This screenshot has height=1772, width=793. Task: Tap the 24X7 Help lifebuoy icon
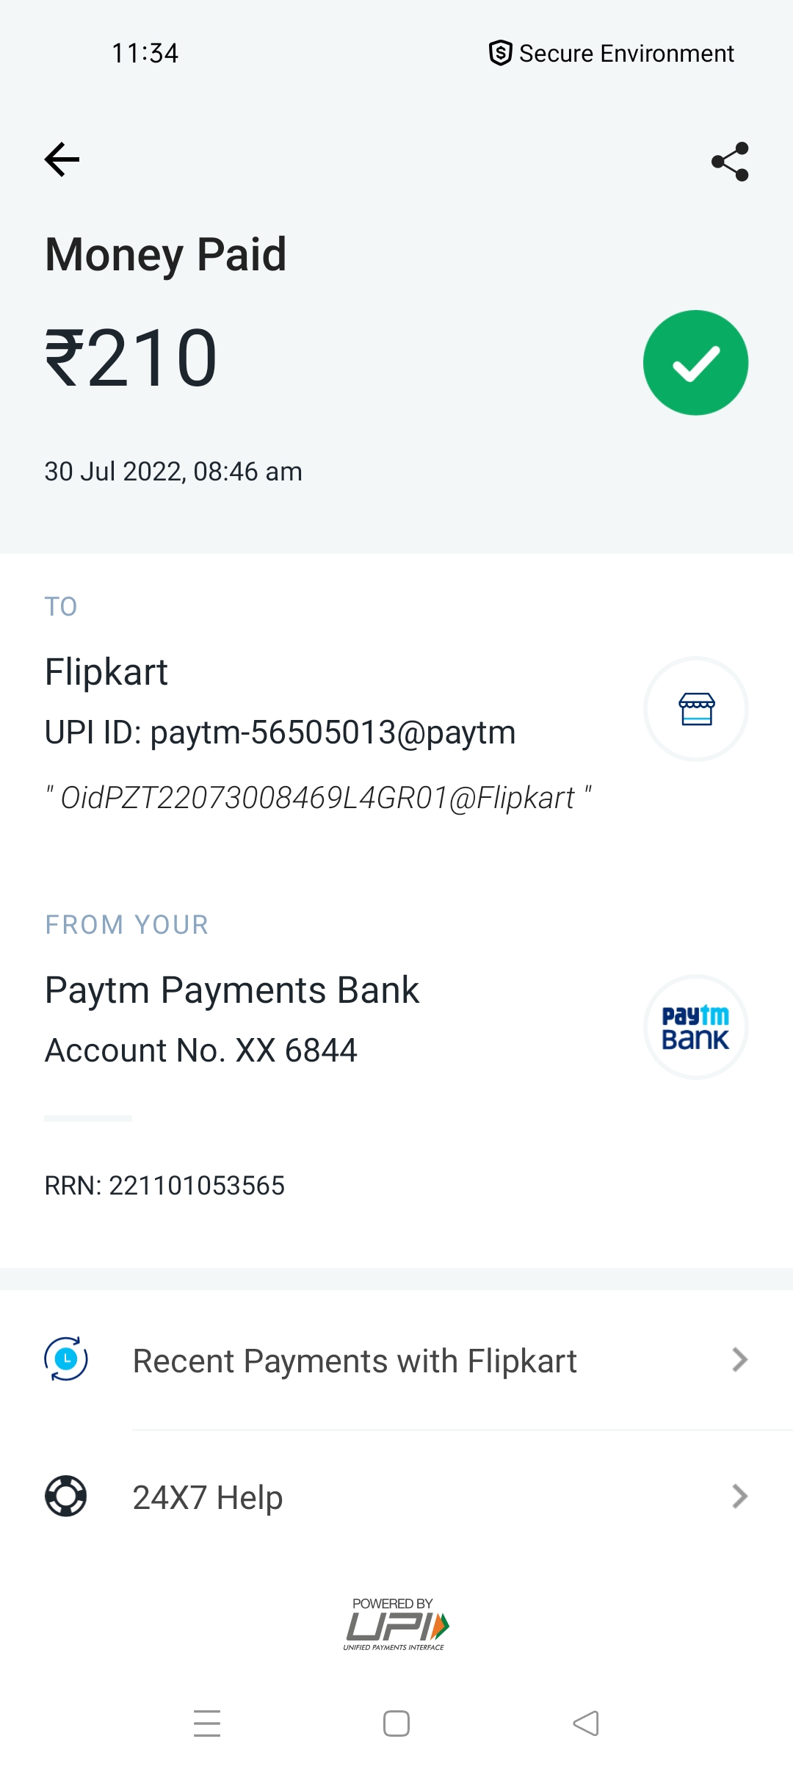point(66,1497)
